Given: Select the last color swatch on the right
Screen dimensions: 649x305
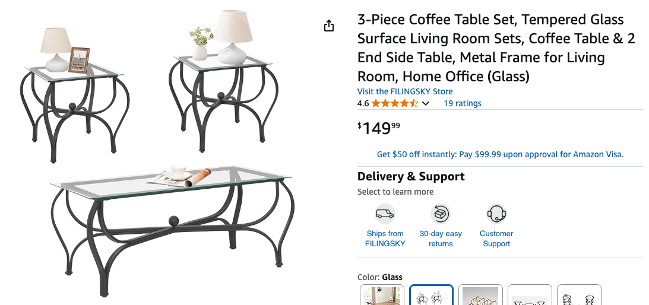Looking at the screenshot, I should 579,296.
